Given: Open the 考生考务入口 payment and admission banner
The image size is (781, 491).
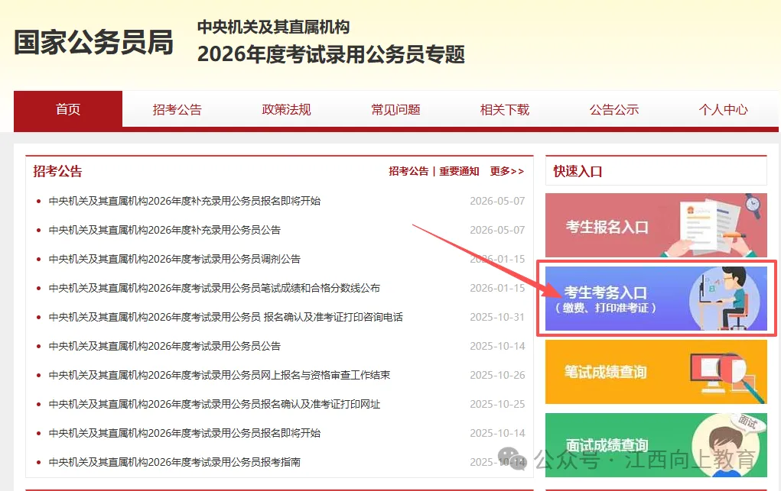Looking at the screenshot, I should pyautogui.click(x=656, y=299).
